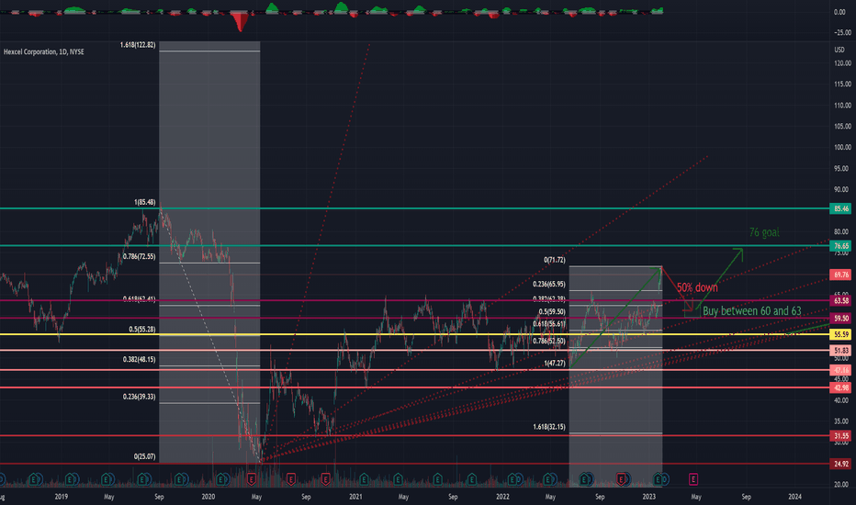Image resolution: width=856 pixels, height=505 pixels.
Task: Open the earnings marker after Sep 2021
Action: point(472,479)
